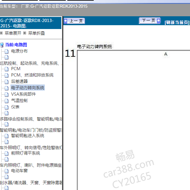Click the 当前车型 vehicle info text
The image size is (190, 190).
coord(44,6)
